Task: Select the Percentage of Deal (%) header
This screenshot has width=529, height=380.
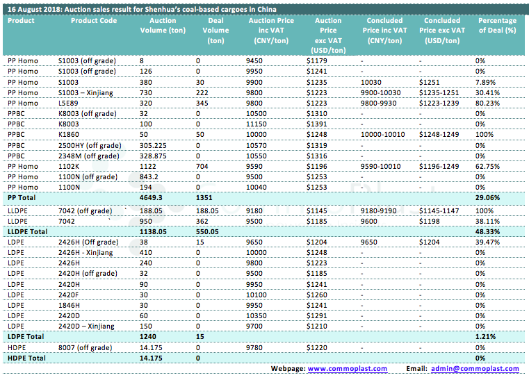Action: pyautogui.click(x=497, y=26)
